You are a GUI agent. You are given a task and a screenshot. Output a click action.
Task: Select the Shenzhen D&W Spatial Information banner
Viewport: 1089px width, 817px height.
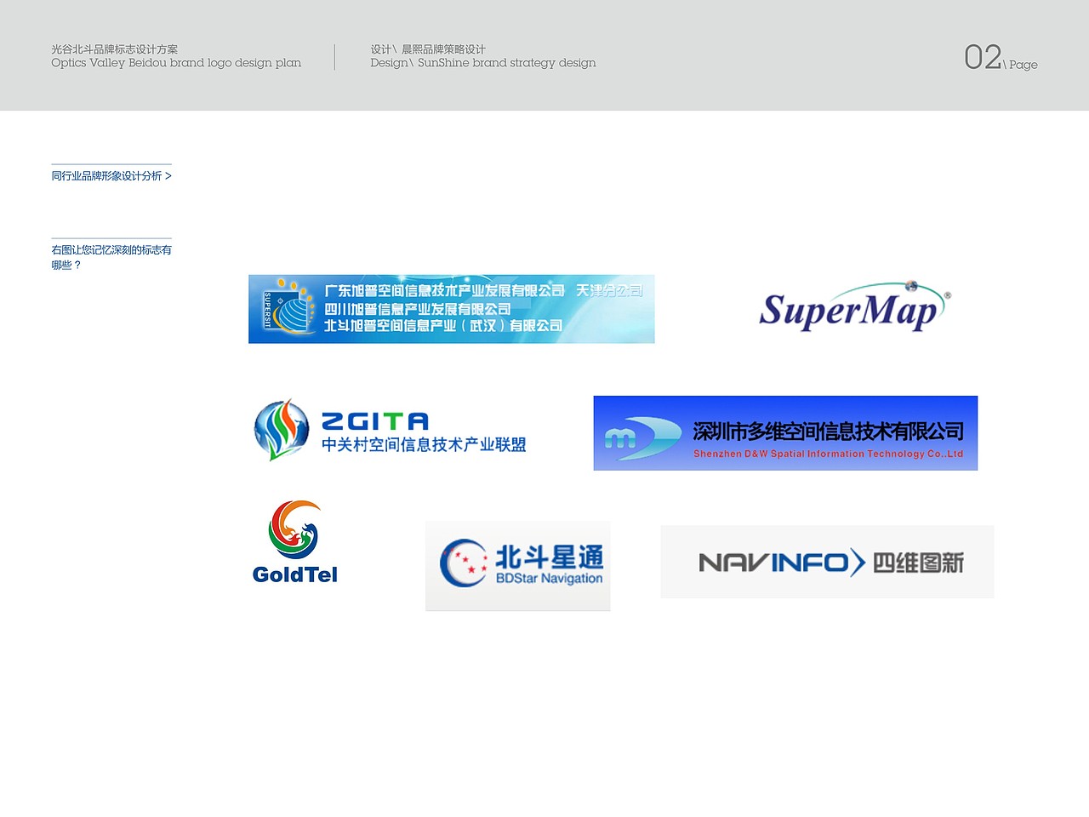click(x=785, y=433)
